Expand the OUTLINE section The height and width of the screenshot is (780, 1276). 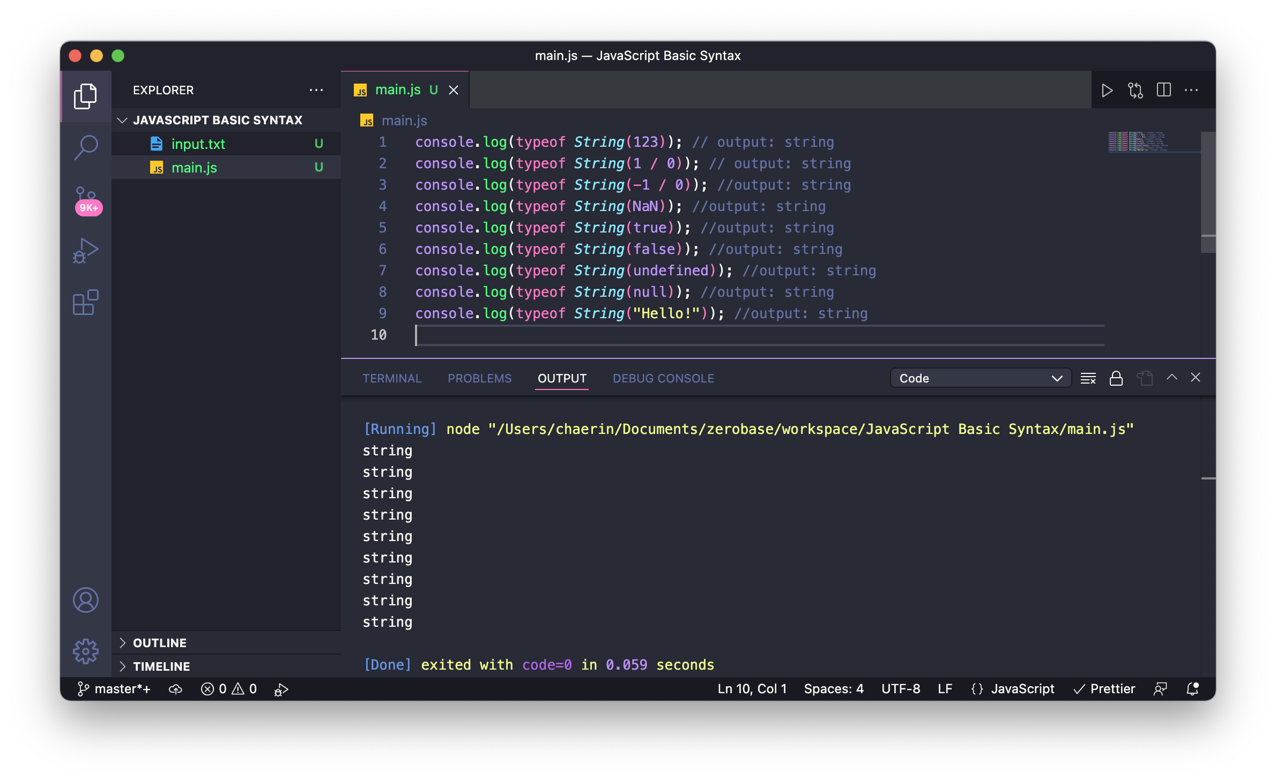pyautogui.click(x=160, y=643)
